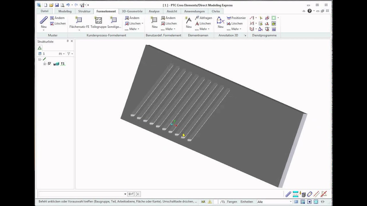Click Positionier in Annotation 3D group
Image resolution: width=367 pixels, height=206 pixels.
pyautogui.click(x=236, y=18)
